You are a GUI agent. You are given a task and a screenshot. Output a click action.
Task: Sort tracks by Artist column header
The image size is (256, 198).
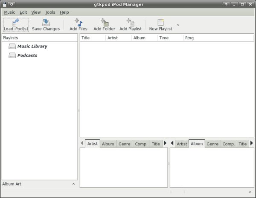119,38
